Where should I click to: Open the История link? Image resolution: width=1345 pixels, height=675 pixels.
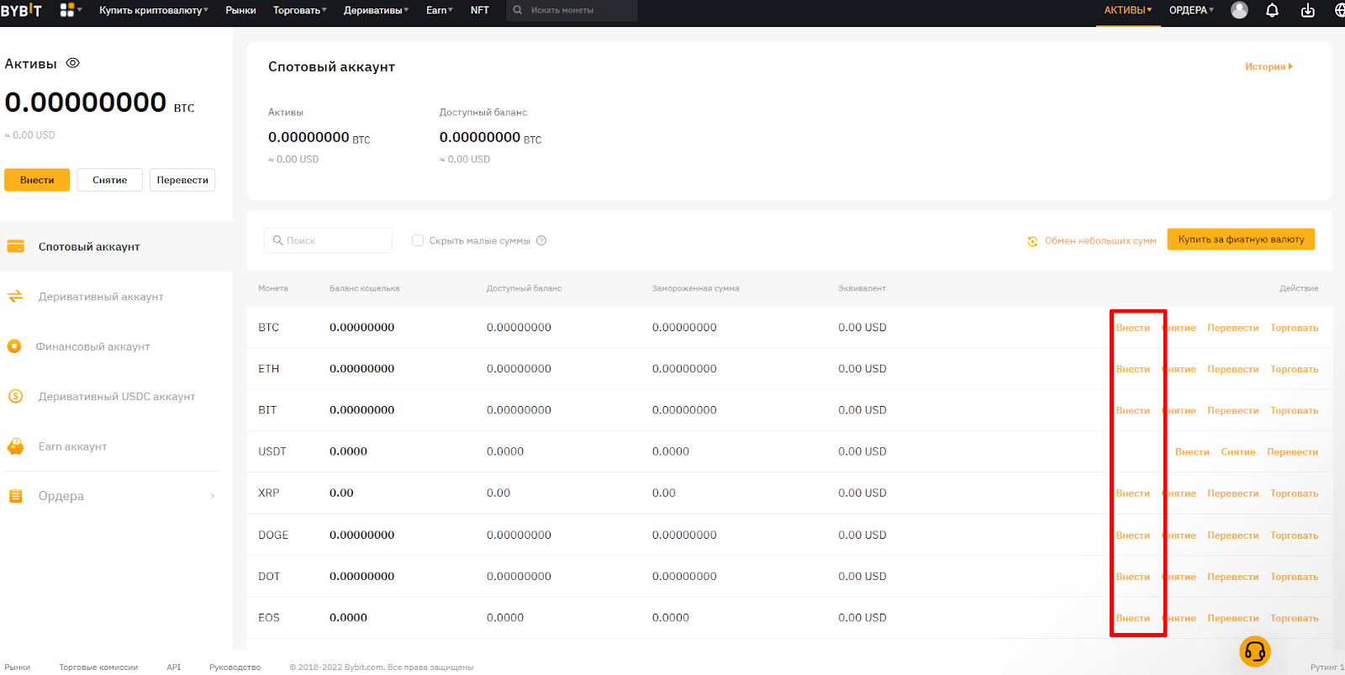click(1269, 66)
